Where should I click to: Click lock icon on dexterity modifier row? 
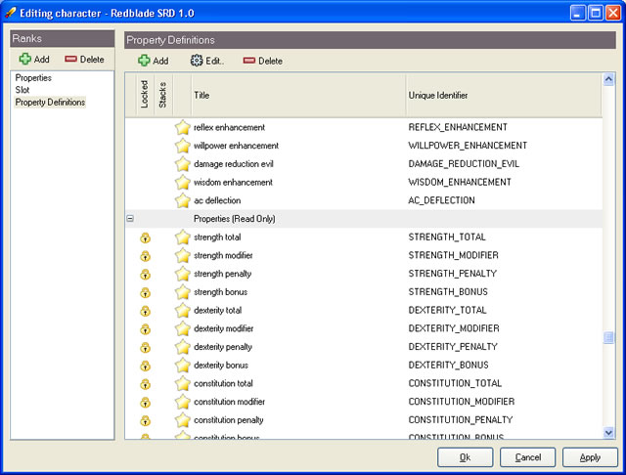[146, 329]
